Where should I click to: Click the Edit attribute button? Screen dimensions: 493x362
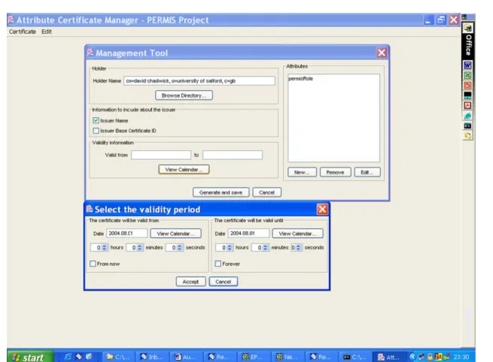pyautogui.click(x=367, y=172)
